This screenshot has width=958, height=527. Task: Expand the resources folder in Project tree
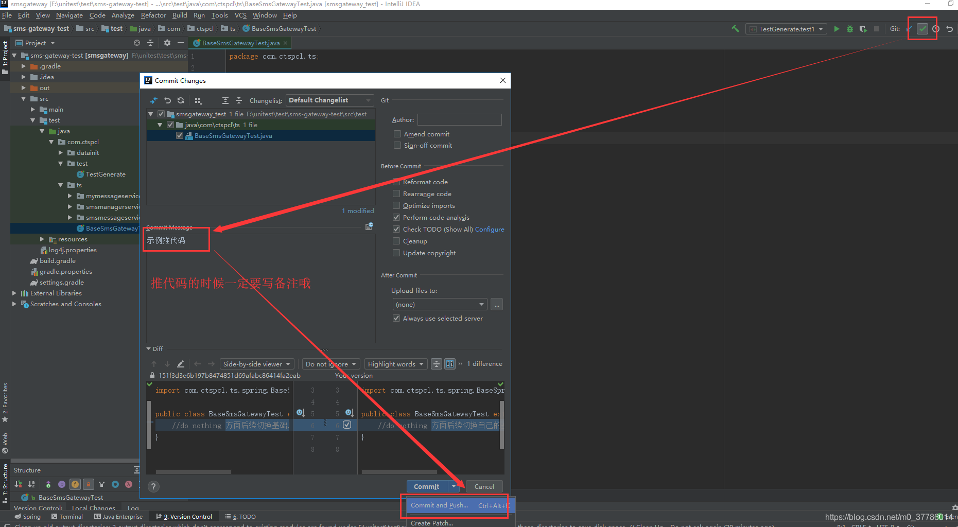tap(42, 239)
